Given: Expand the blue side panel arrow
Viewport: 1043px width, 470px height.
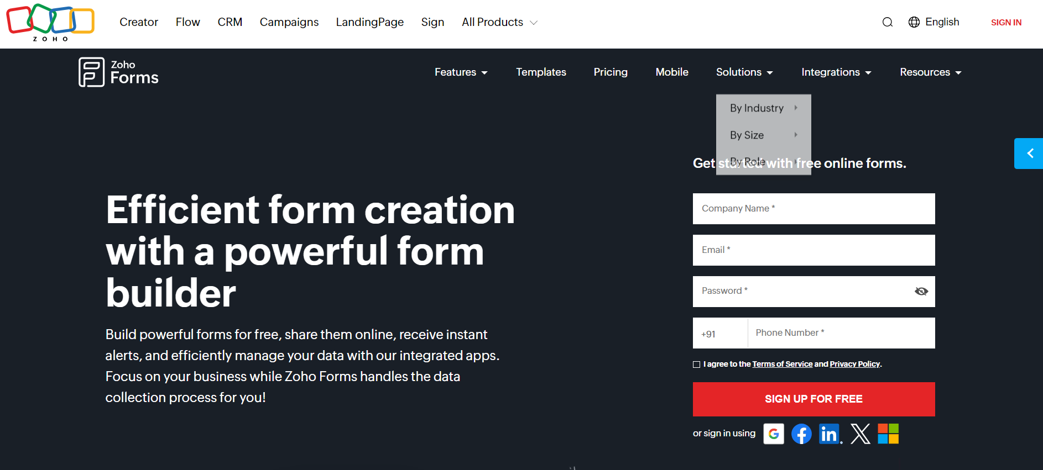Looking at the screenshot, I should 1029,154.
